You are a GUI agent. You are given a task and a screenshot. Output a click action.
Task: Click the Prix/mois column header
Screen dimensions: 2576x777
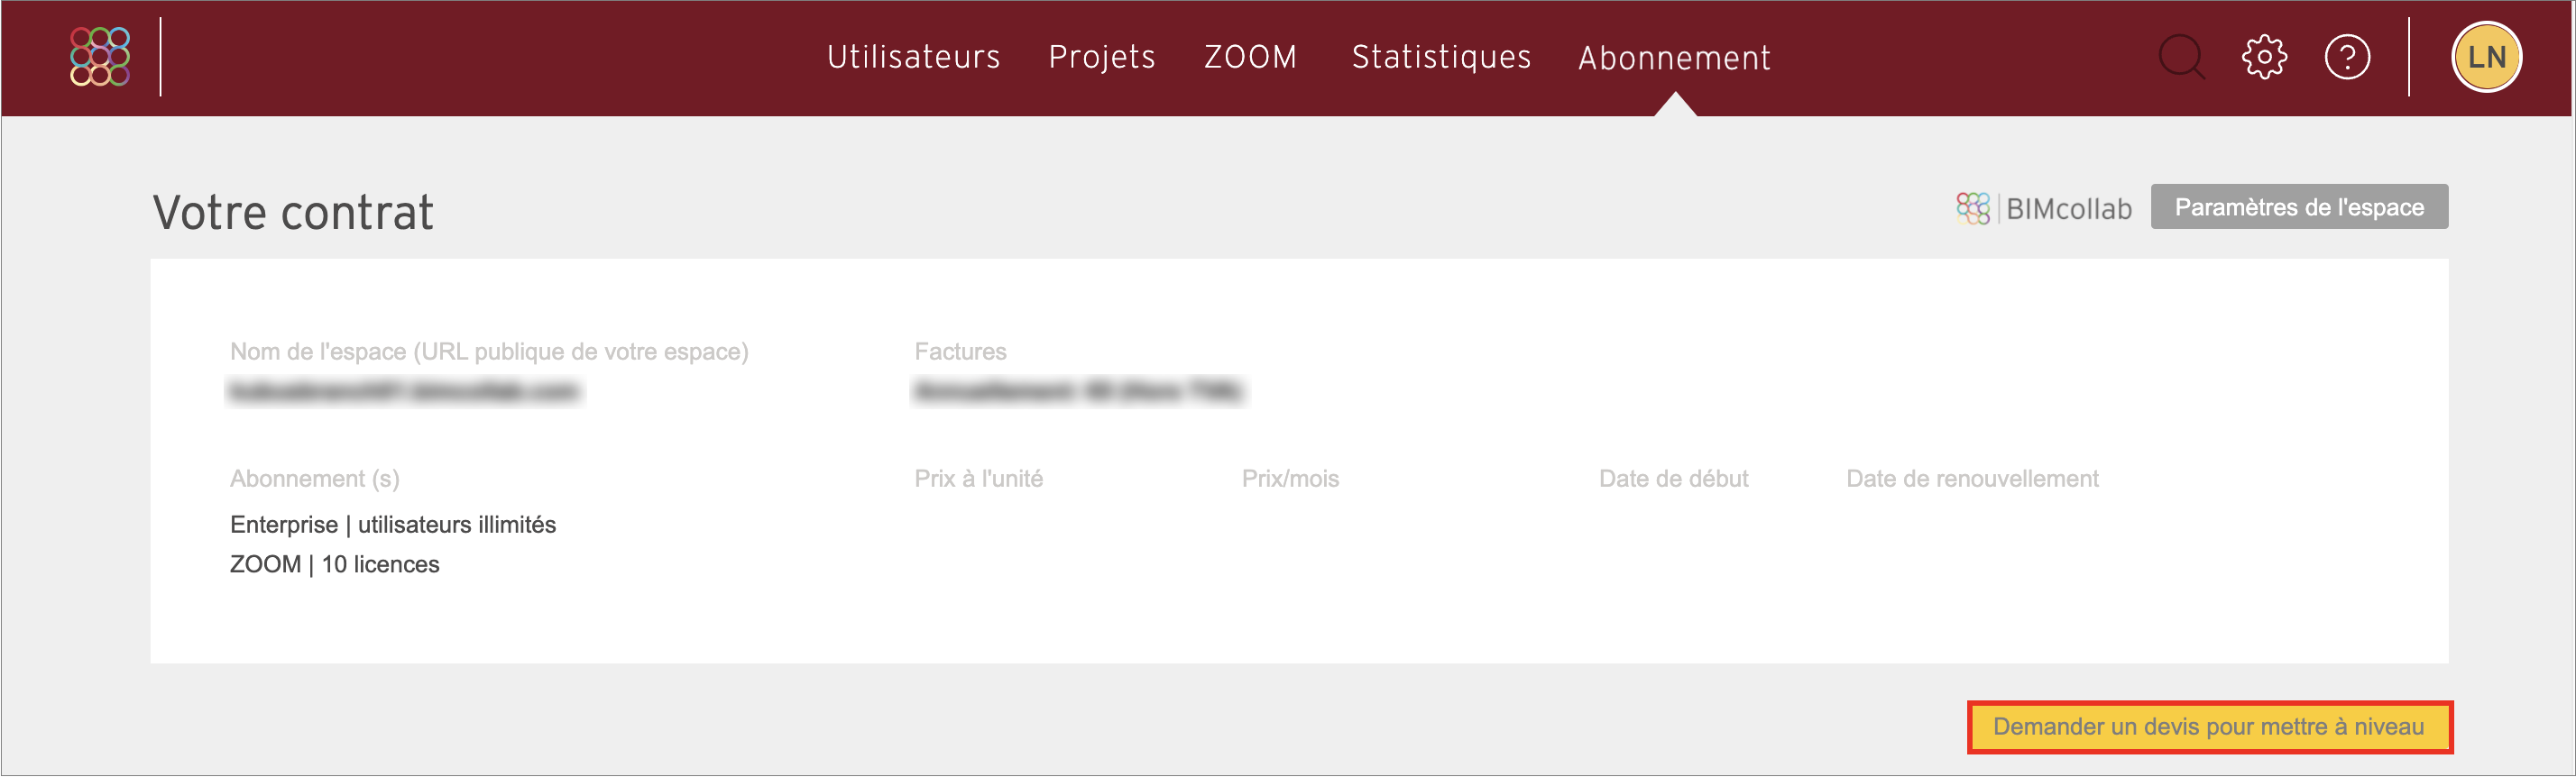(x=1290, y=479)
